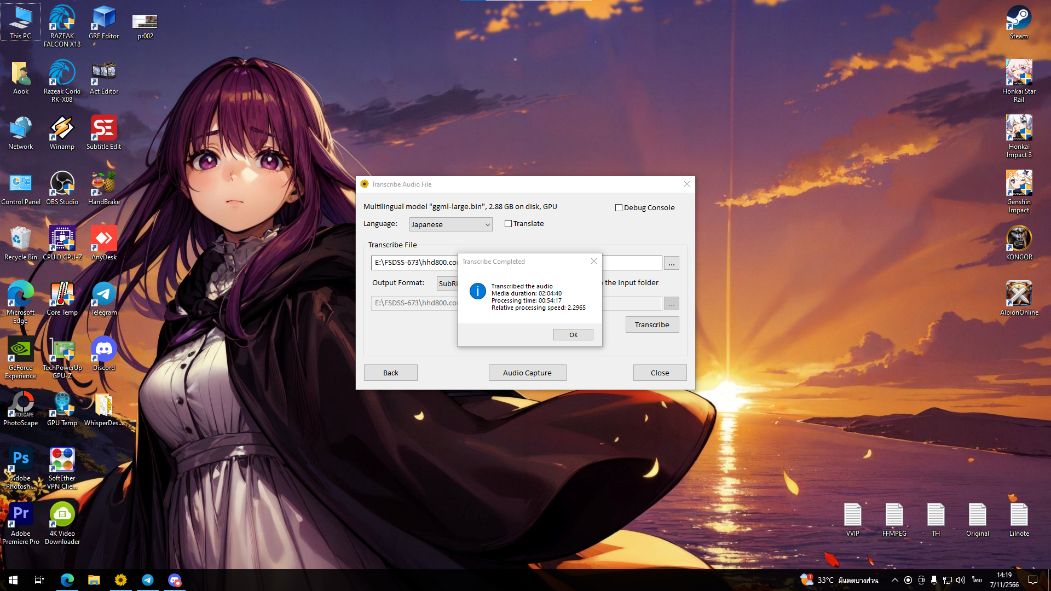The width and height of the screenshot is (1051, 591).
Task: Select the GRF Editor icon
Action: click(x=103, y=22)
